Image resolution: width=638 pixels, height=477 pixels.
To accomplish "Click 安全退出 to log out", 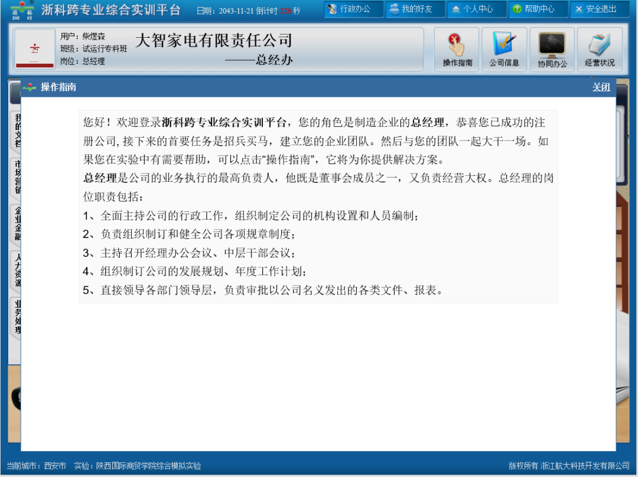I will (600, 9).
